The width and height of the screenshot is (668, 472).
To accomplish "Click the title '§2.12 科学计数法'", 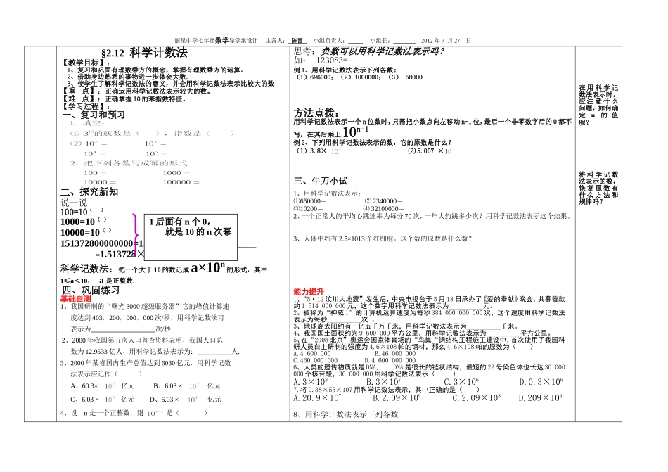I will pyautogui.click(x=144, y=53).
